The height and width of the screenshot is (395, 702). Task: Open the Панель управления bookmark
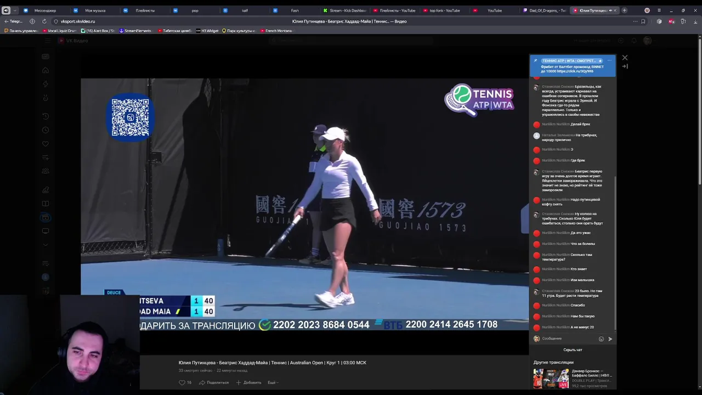pos(21,31)
